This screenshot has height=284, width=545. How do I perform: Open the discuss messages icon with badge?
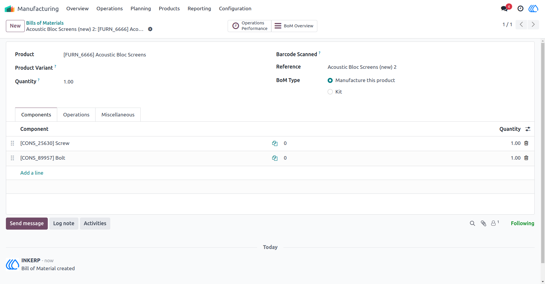pyautogui.click(x=505, y=8)
